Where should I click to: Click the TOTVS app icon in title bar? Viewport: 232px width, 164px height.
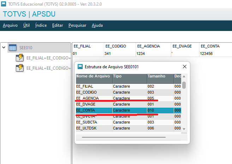click(x=4, y=4)
